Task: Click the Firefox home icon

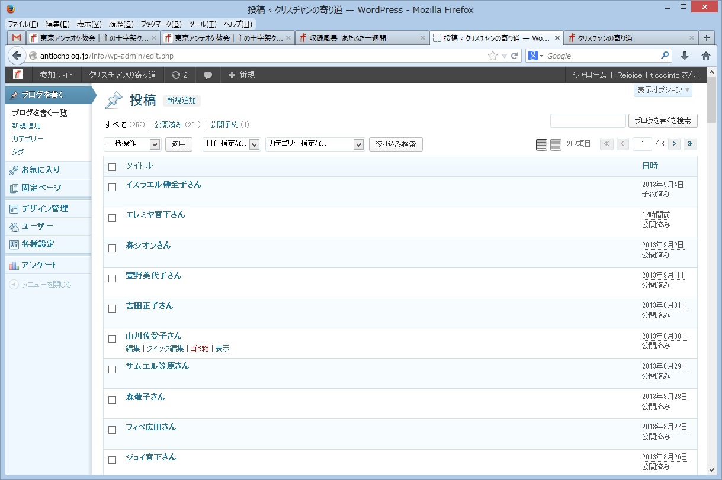Action: click(705, 56)
